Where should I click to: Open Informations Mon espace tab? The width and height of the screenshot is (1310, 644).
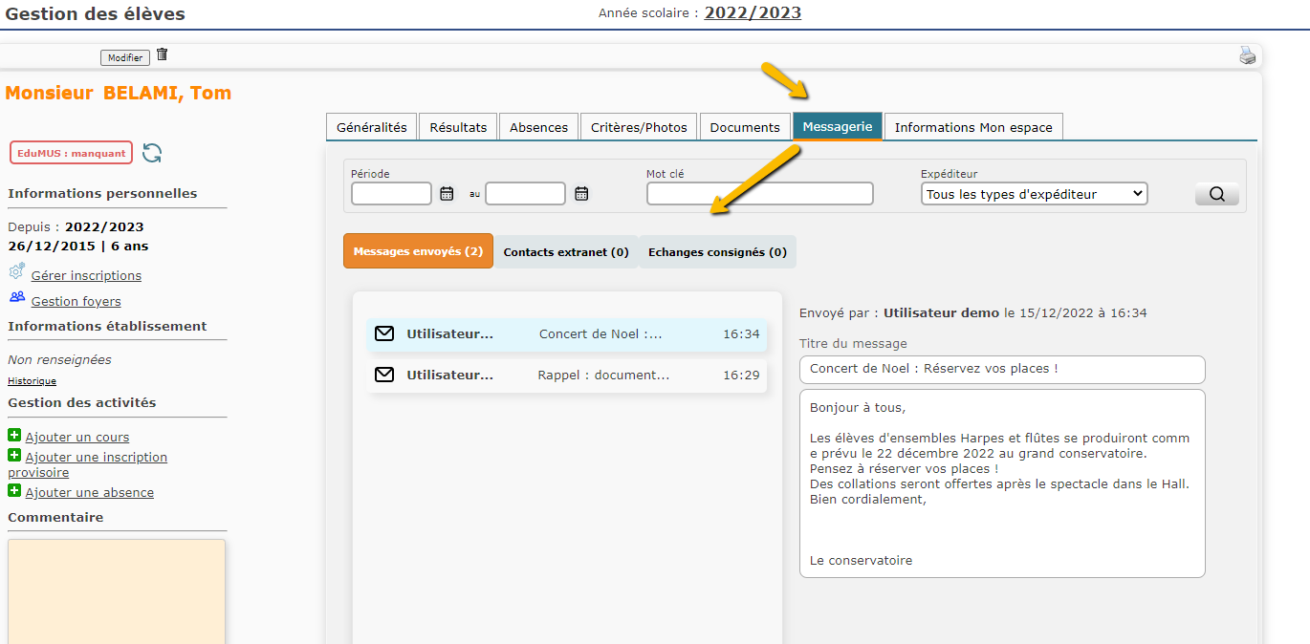click(x=973, y=127)
